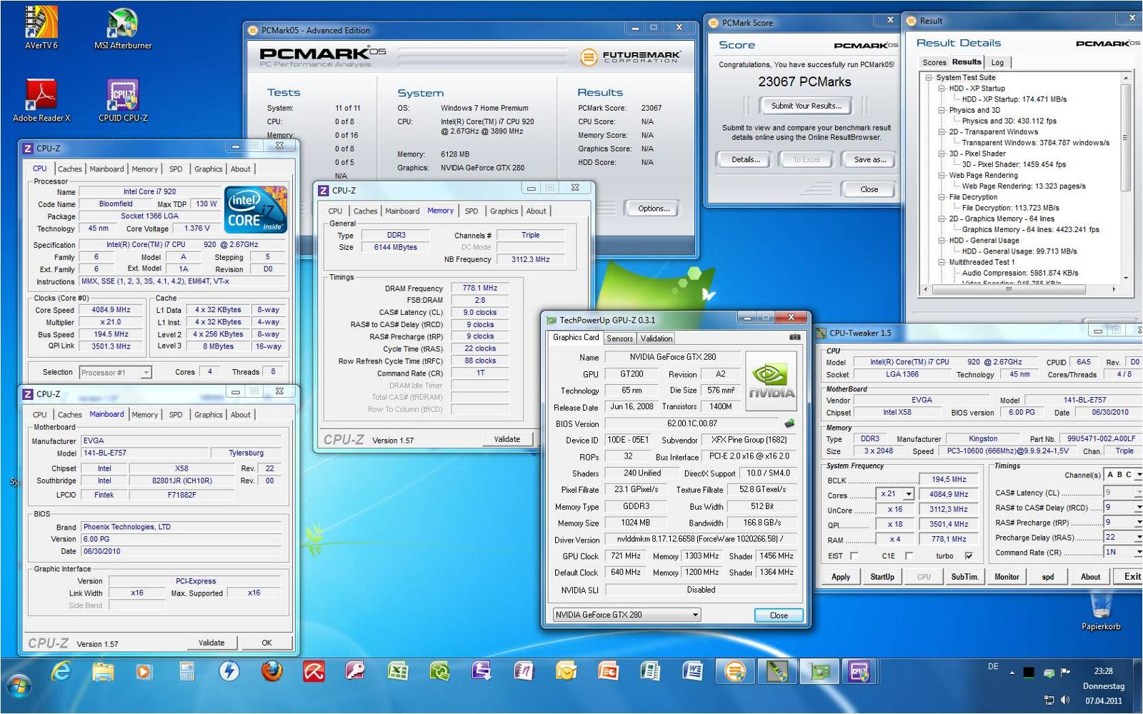Screen dimensions: 1143x714
Task: Open the Log tab in Result window
Action: (x=997, y=63)
